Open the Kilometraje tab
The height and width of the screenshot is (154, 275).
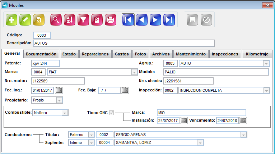pos(257,54)
